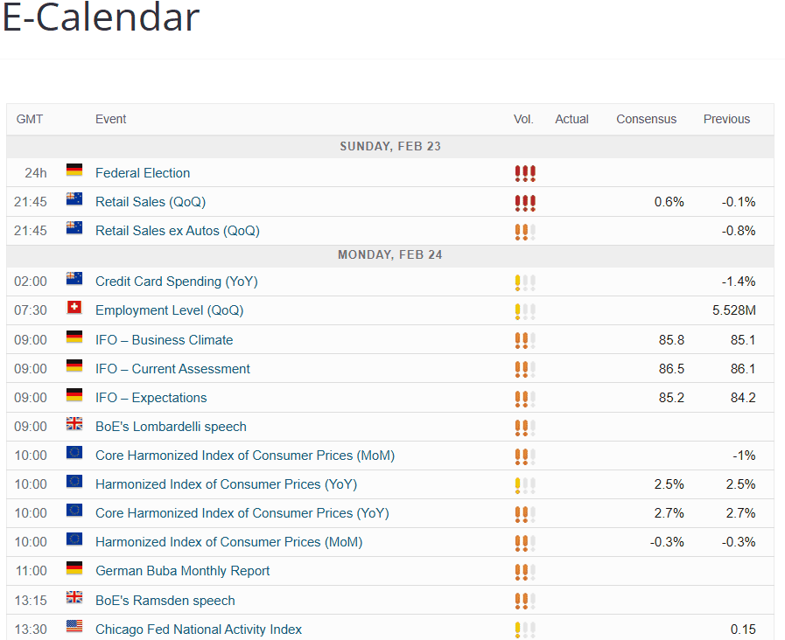Click the orange volatility icon for IFO – Expectations
This screenshot has height=640, width=785.
pyautogui.click(x=525, y=399)
